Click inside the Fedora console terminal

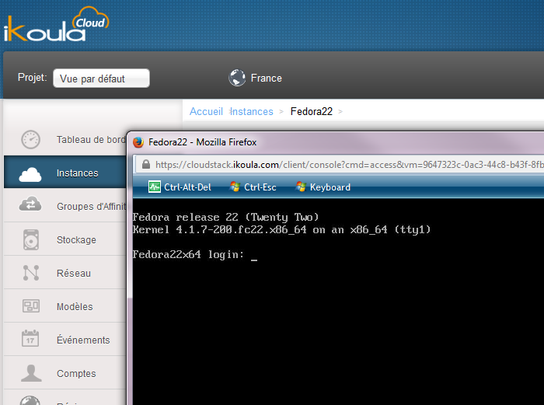334,311
